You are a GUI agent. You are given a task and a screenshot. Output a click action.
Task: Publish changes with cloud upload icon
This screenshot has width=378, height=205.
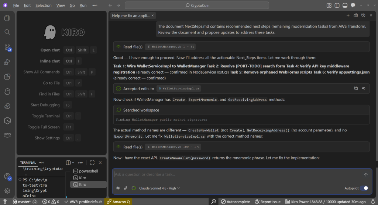(x=35, y=202)
